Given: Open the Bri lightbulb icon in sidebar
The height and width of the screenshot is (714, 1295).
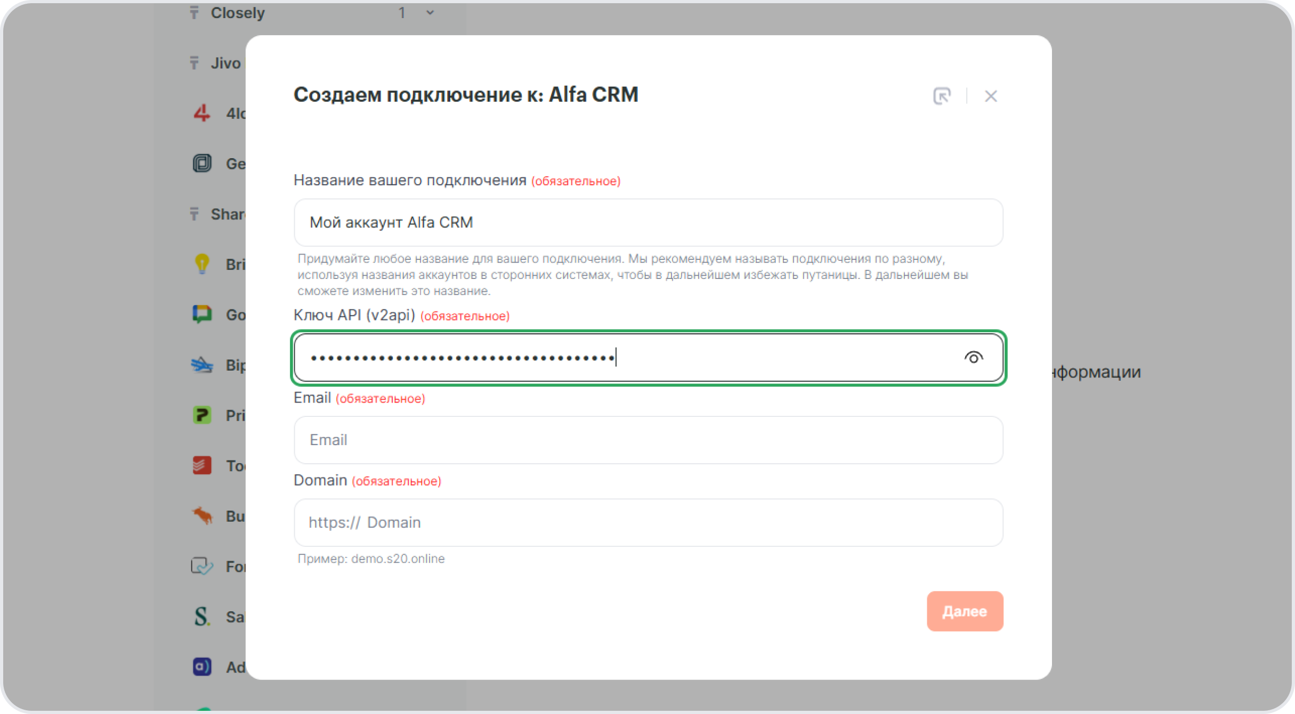Looking at the screenshot, I should pyautogui.click(x=201, y=264).
